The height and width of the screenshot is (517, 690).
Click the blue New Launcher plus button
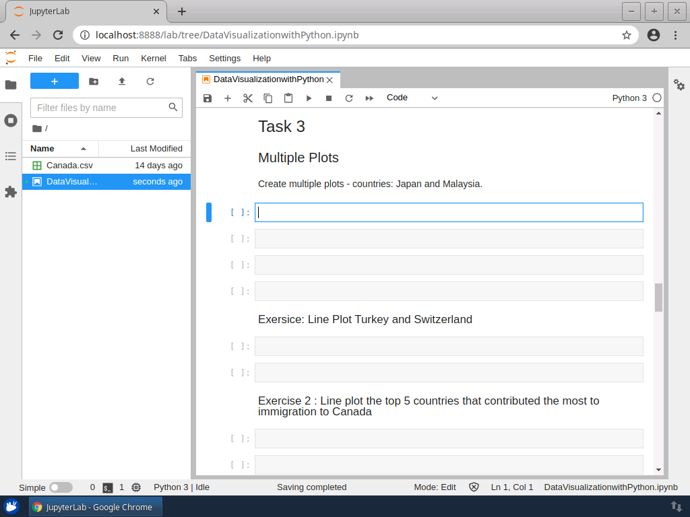pyautogui.click(x=55, y=81)
